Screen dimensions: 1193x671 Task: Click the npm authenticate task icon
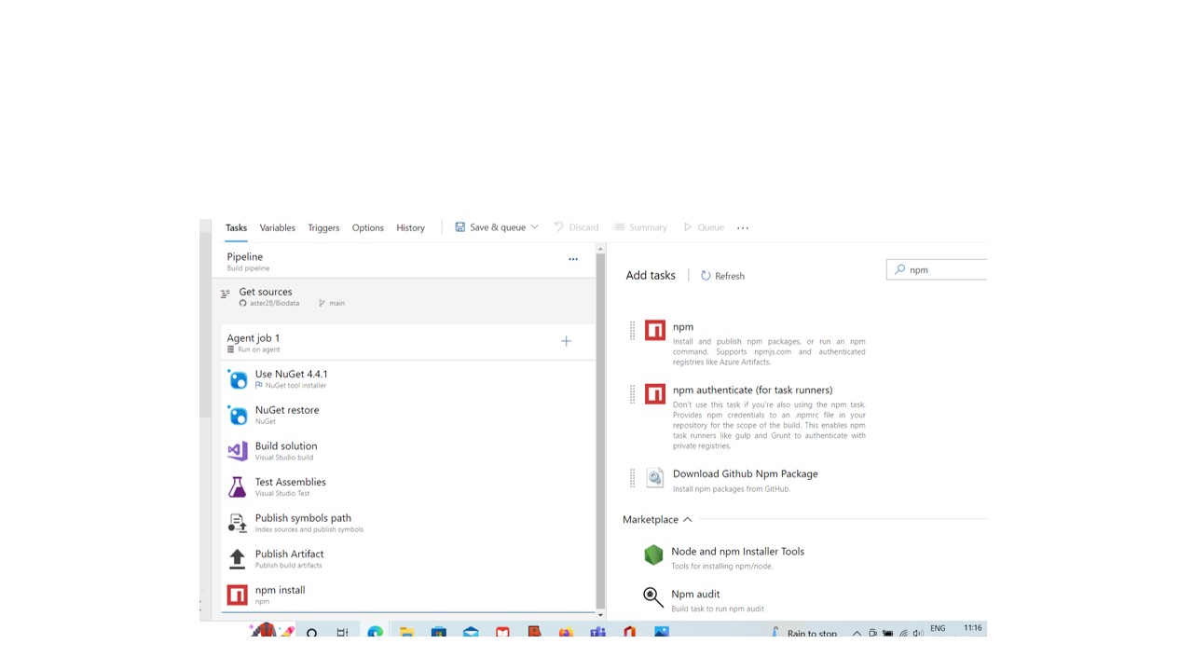[655, 394]
